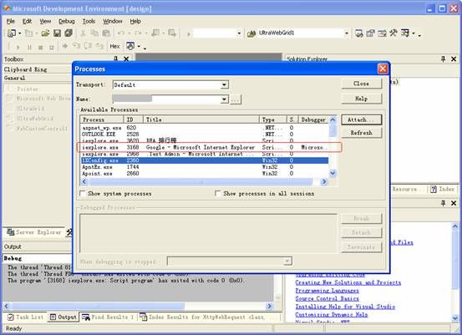
Task: Click the Refresh button
Action: point(361,133)
